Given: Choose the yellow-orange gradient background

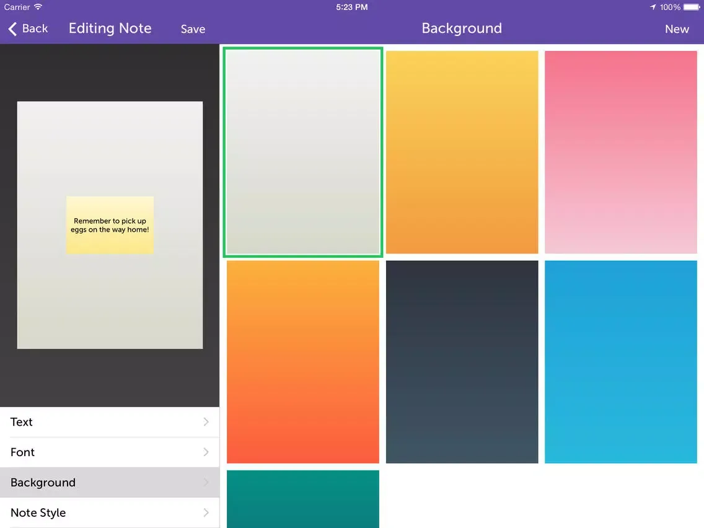Looking at the screenshot, I should pyautogui.click(x=462, y=152).
